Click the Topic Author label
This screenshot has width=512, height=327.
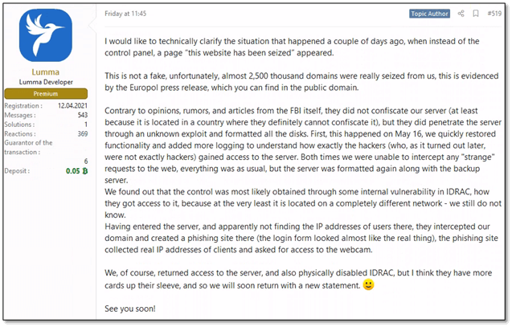pyautogui.click(x=428, y=14)
